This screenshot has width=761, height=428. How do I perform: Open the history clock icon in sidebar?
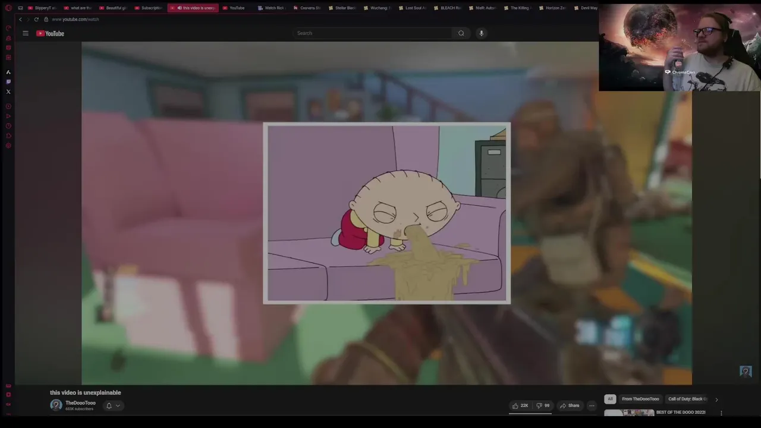[x=8, y=126]
